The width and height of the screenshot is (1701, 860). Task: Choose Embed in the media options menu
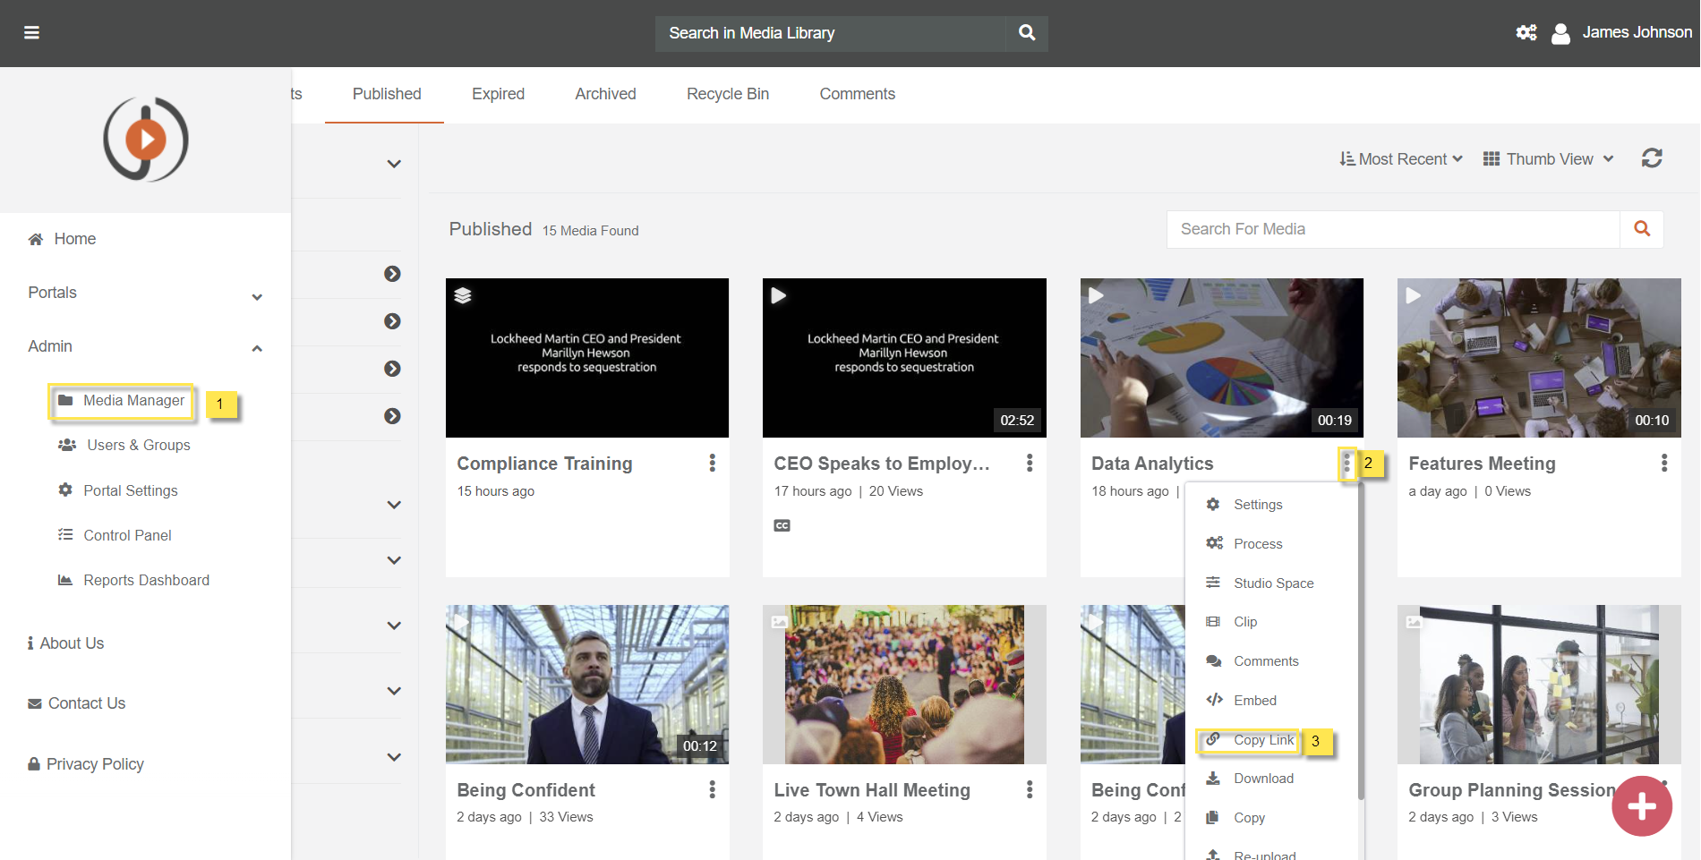tap(1254, 701)
